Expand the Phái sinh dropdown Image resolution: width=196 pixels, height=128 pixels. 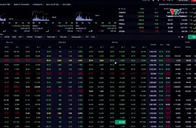point(64,37)
